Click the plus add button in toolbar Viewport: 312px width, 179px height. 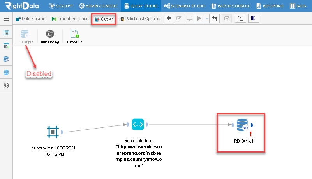169,19
